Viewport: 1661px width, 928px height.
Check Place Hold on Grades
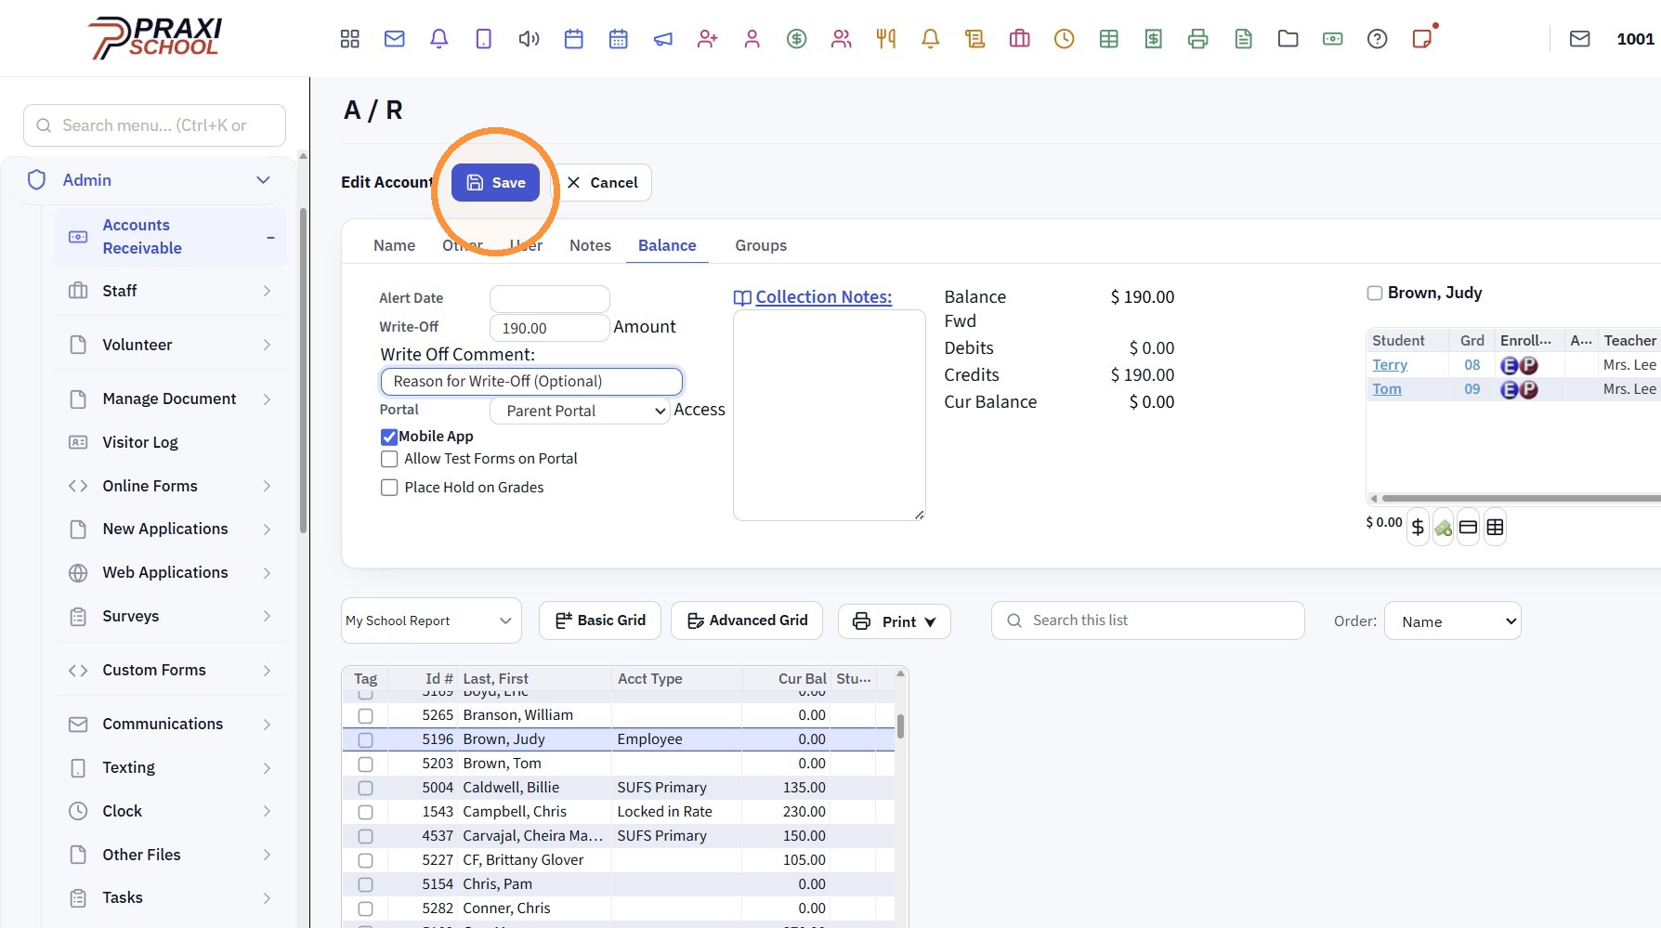coord(389,488)
